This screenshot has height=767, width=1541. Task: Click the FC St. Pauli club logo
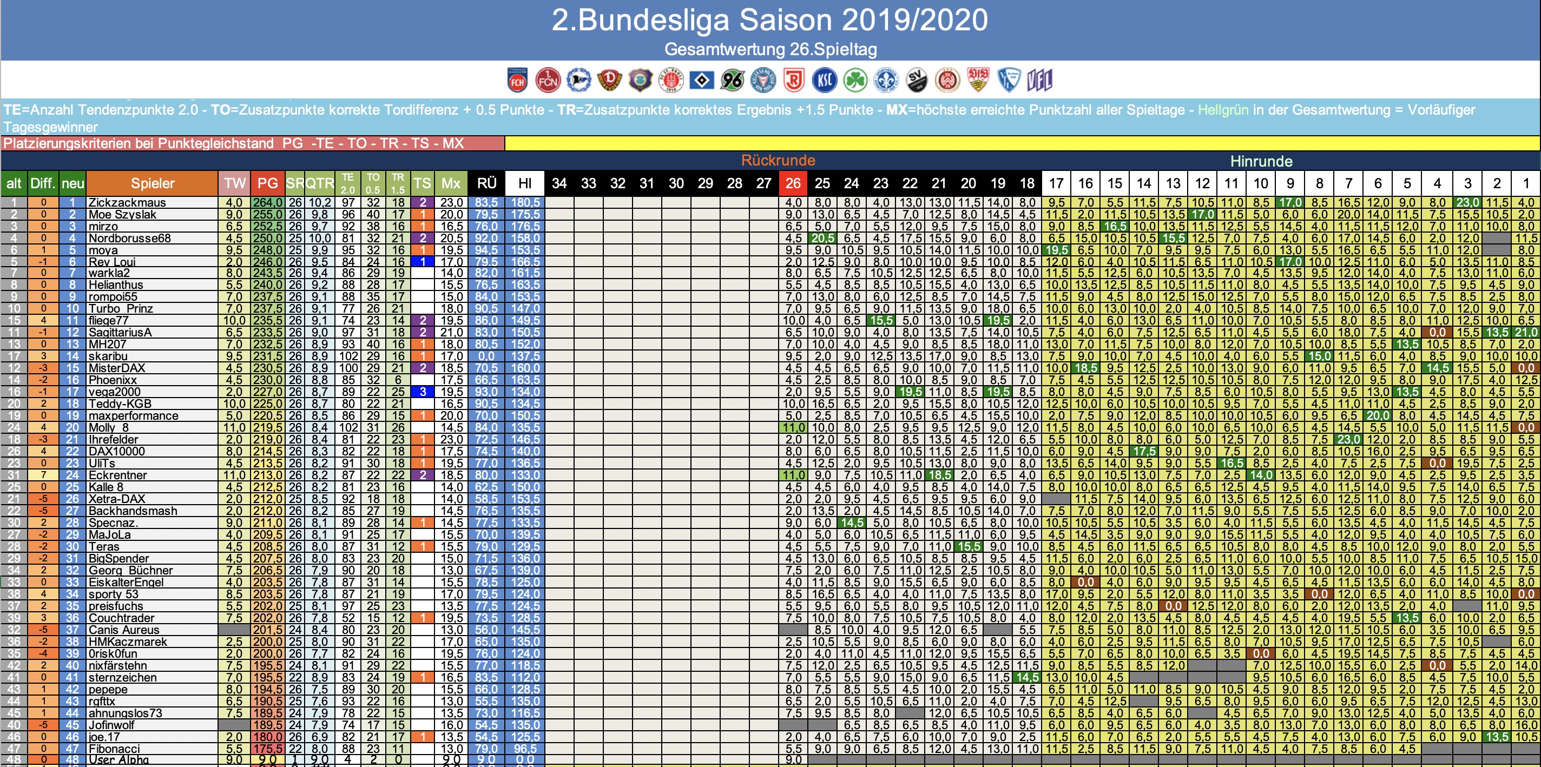670,80
